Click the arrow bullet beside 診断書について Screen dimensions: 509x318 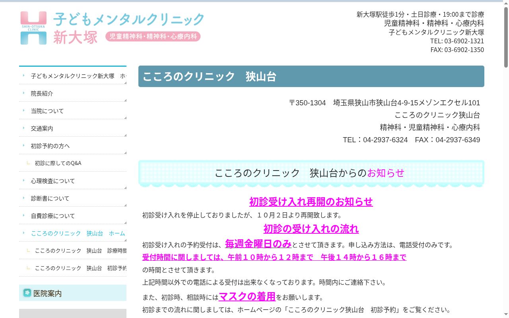pyautogui.click(x=24, y=198)
